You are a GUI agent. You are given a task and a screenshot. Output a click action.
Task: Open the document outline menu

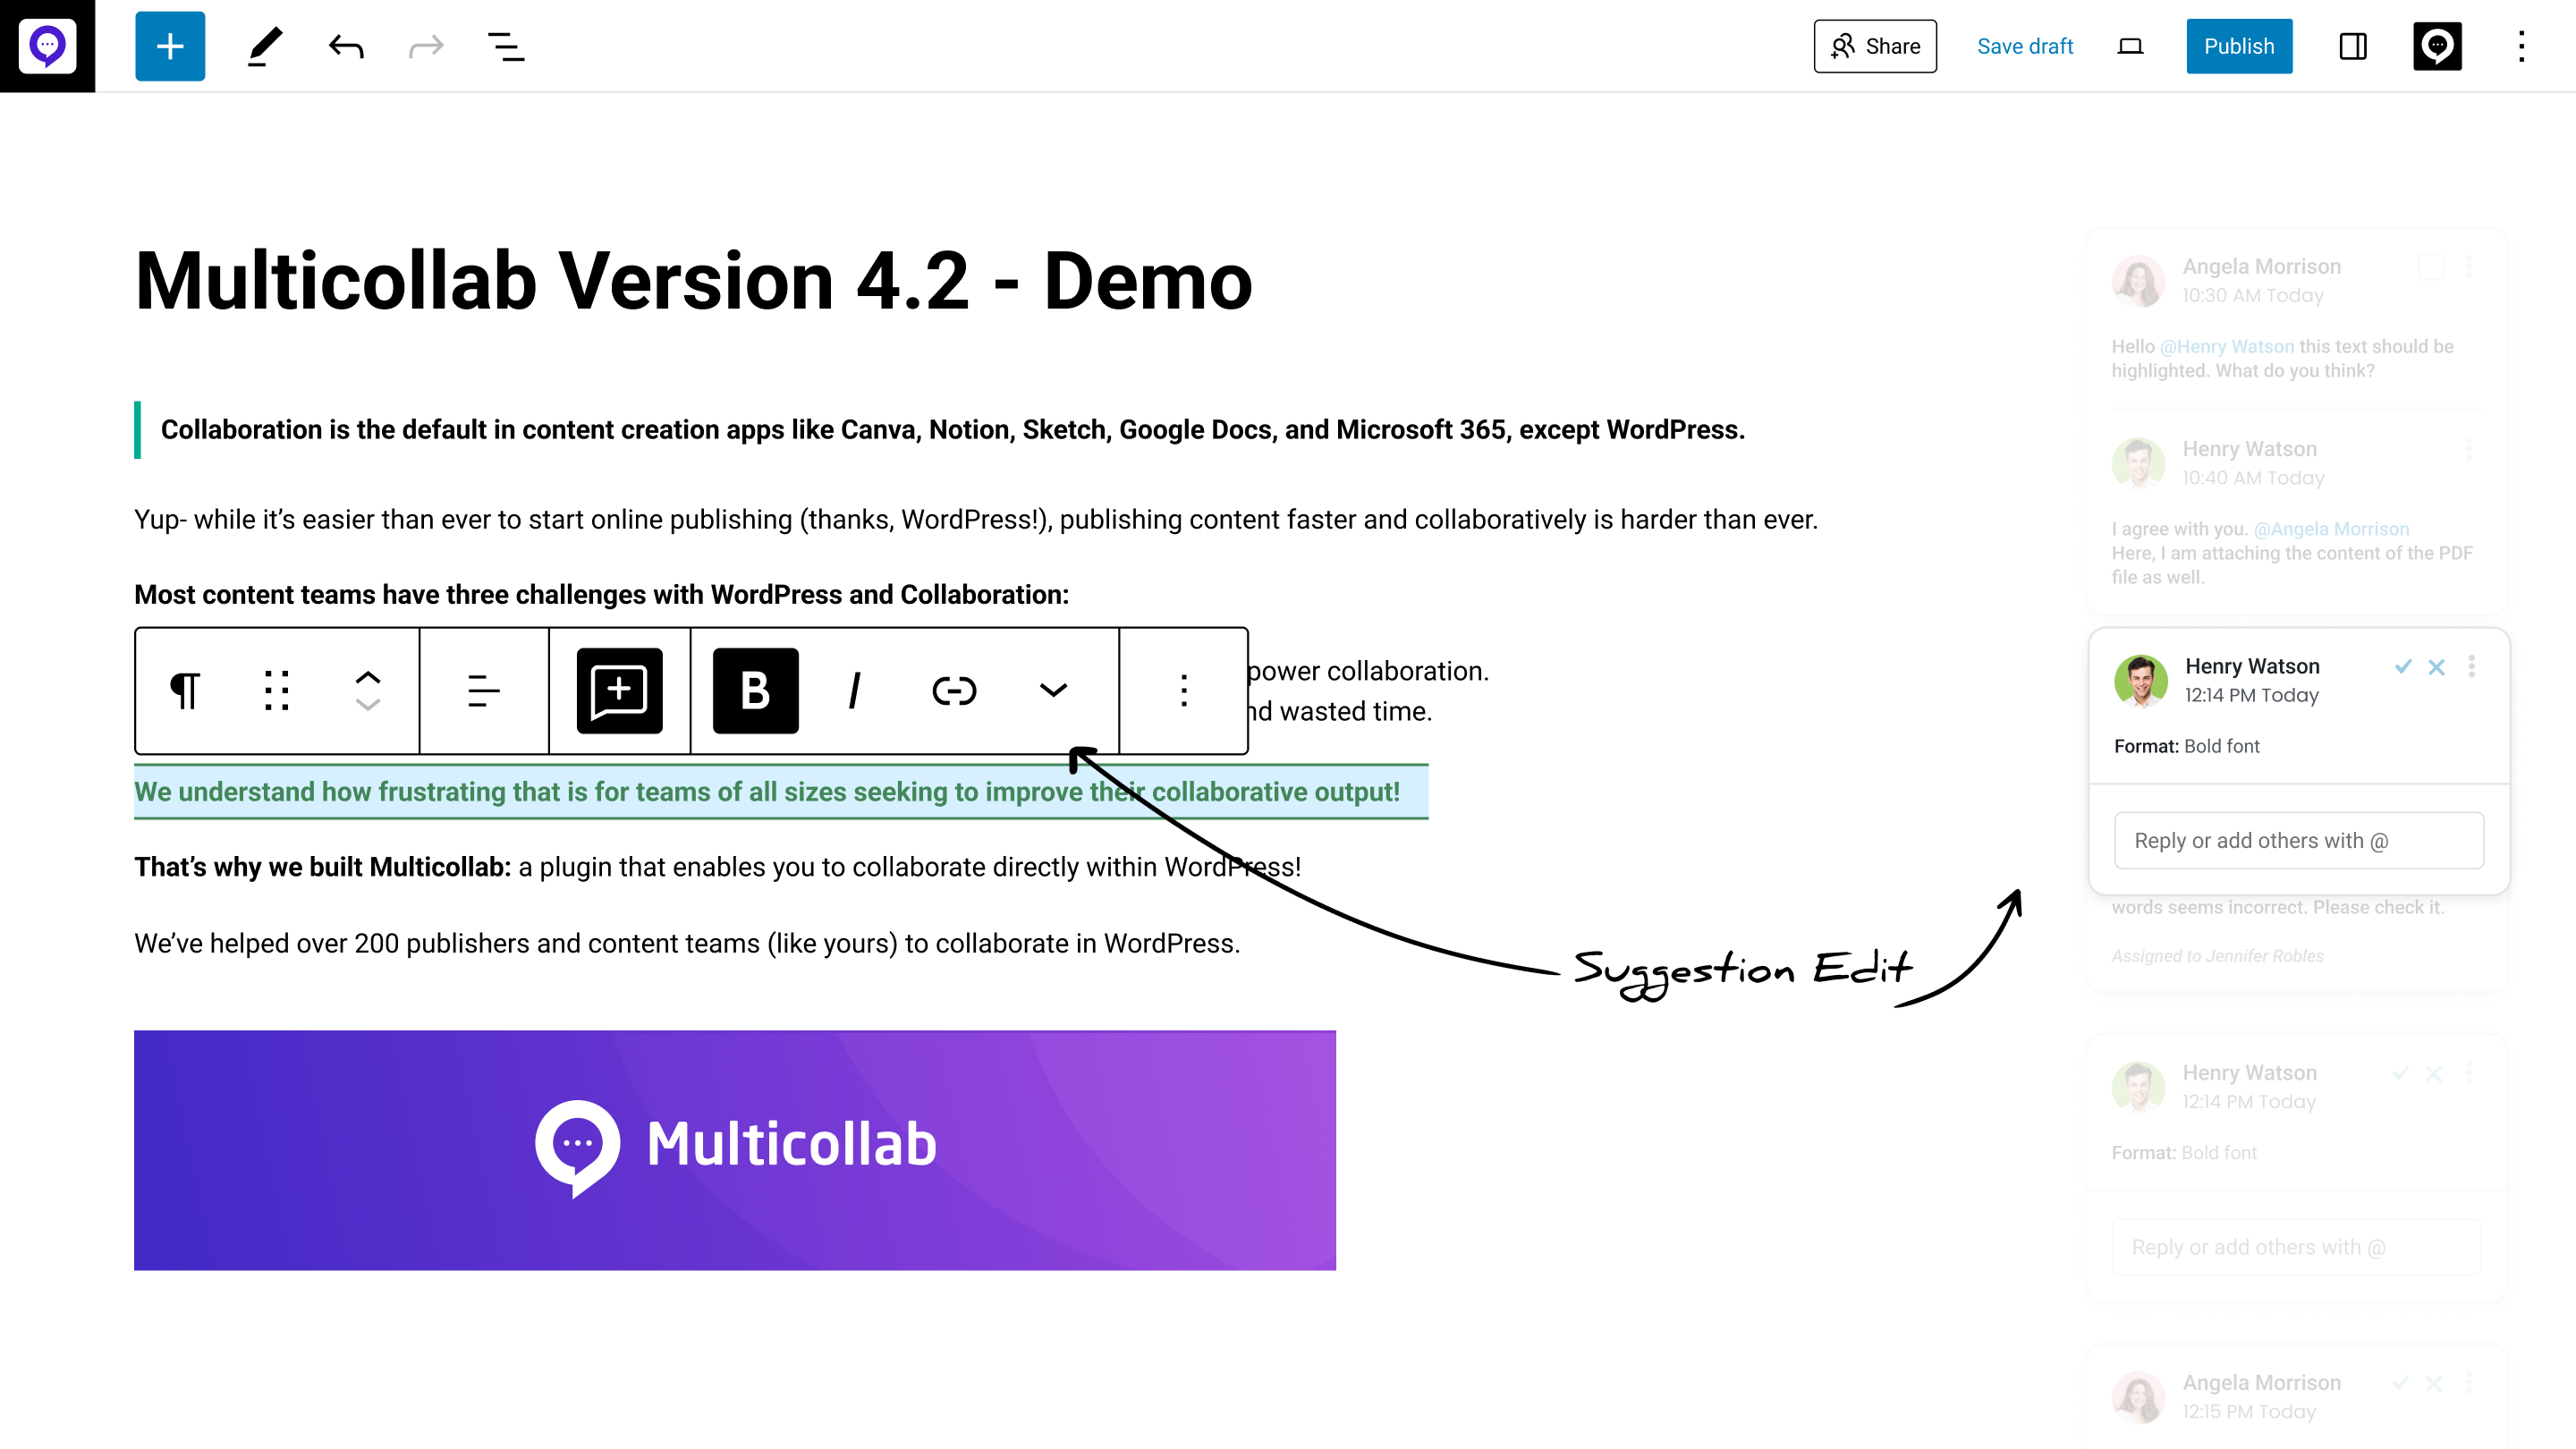point(510,44)
